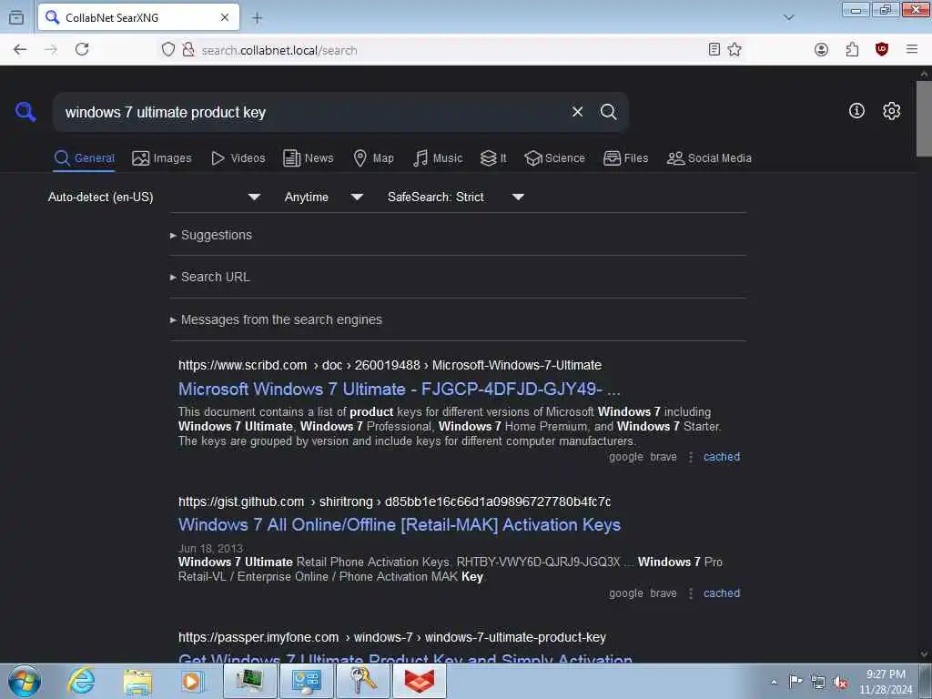Image resolution: width=932 pixels, height=699 pixels.
Task: Open Action Center flag tray icon
Action: pyautogui.click(x=795, y=681)
